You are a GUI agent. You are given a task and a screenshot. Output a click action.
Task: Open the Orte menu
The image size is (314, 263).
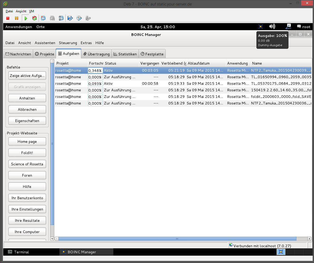(40, 27)
